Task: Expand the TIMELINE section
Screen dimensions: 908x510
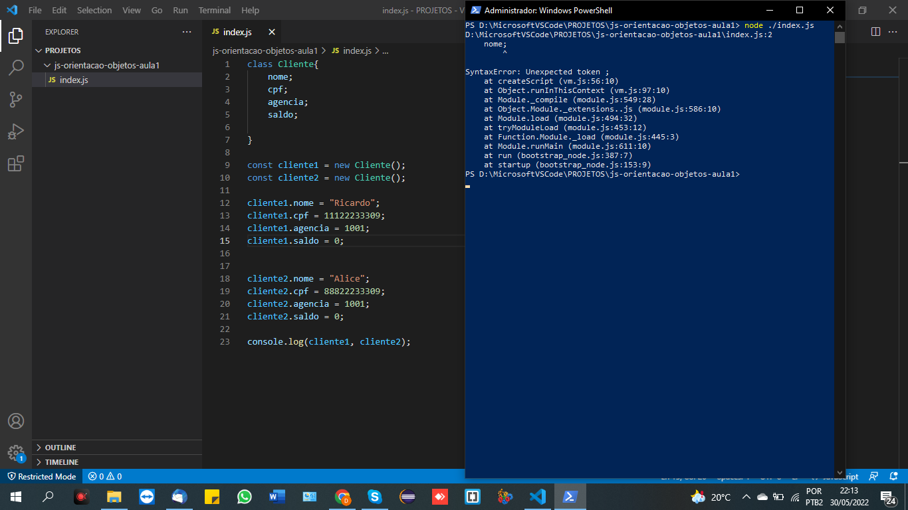Action: click(117, 462)
